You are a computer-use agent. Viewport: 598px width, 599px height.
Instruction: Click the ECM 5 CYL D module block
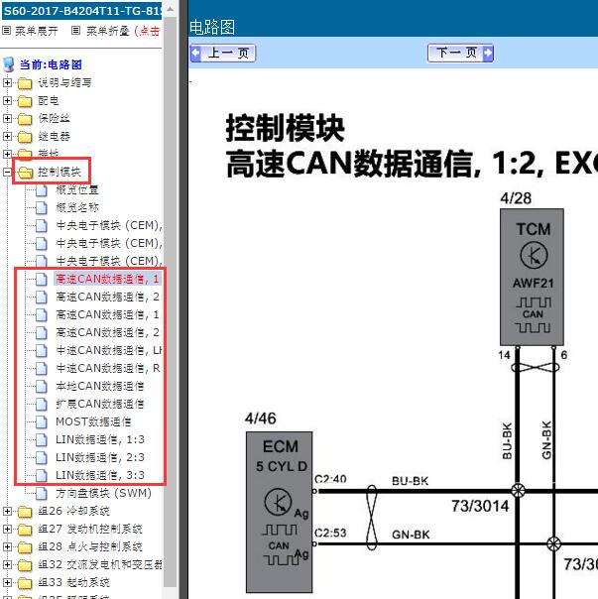coord(280,512)
